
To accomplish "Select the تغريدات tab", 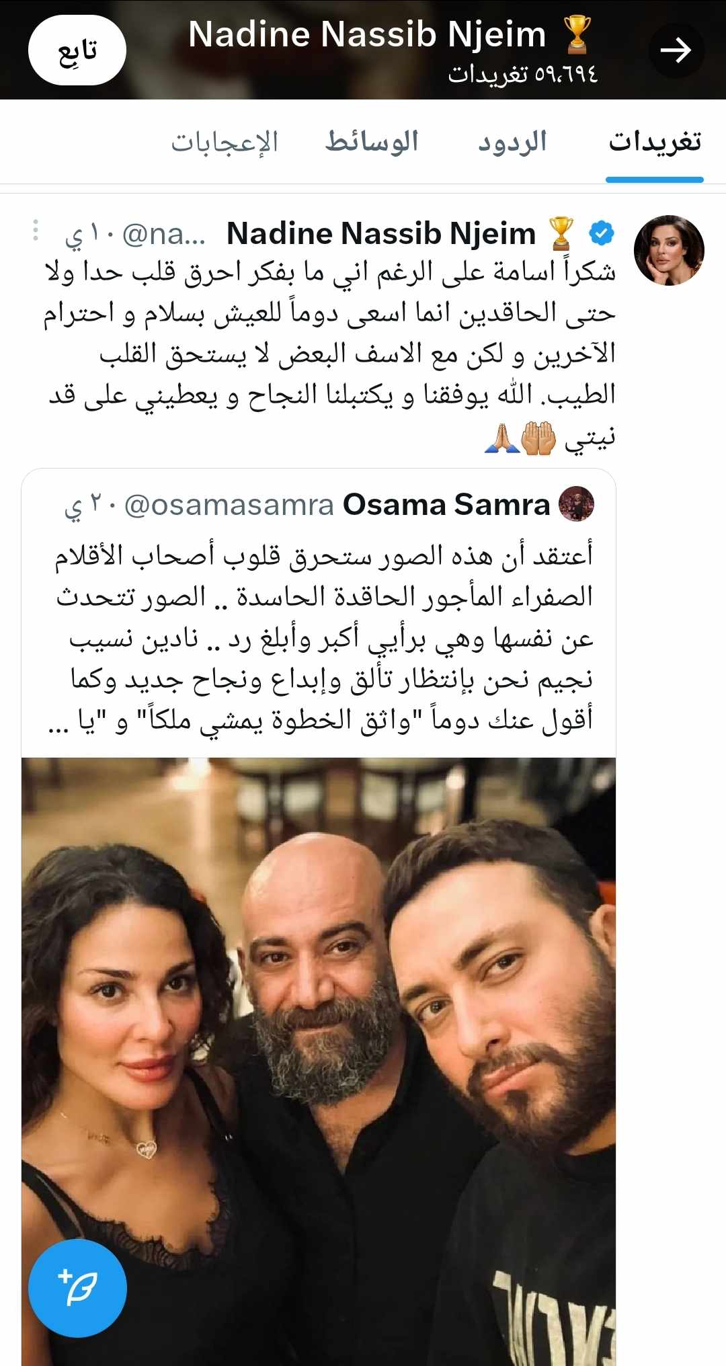I will pos(655,142).
